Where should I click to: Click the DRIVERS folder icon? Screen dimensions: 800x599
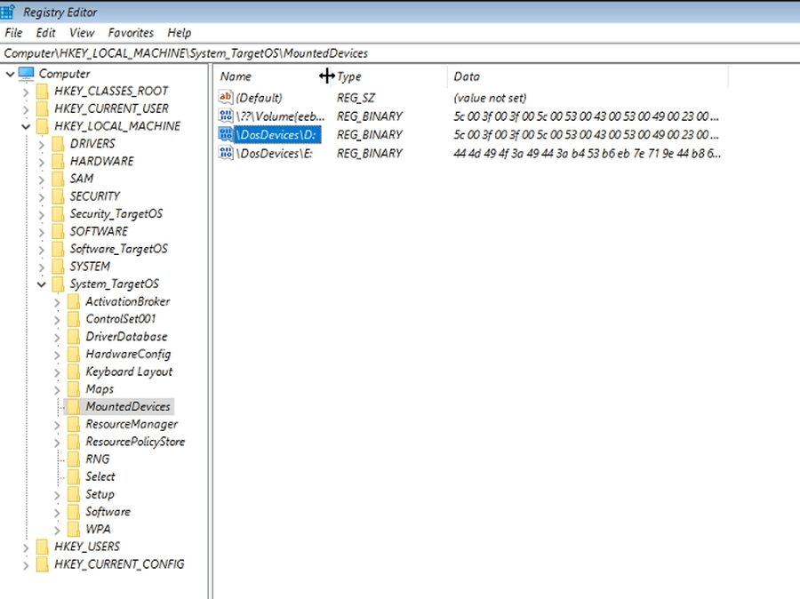pyautogui.click(x=58, y=144)
